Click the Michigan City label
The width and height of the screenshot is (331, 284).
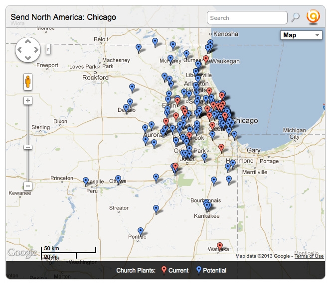[295, 134]
